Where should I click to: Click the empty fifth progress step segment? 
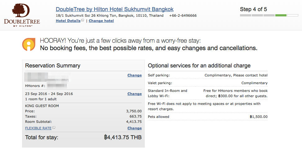(x=293, y=15)
